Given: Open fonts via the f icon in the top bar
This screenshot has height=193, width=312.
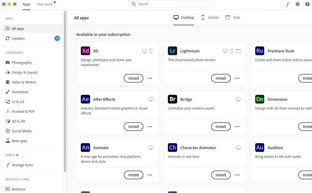Looking at the screenshot, I should click(287, 4).
